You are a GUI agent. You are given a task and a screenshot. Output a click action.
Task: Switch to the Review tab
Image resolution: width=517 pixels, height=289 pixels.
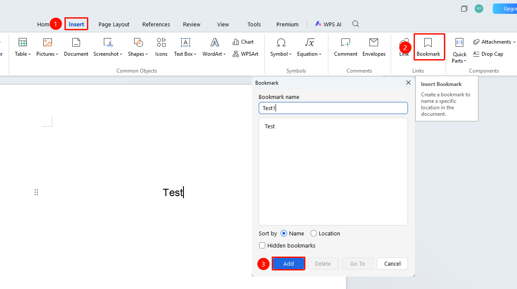192,24
